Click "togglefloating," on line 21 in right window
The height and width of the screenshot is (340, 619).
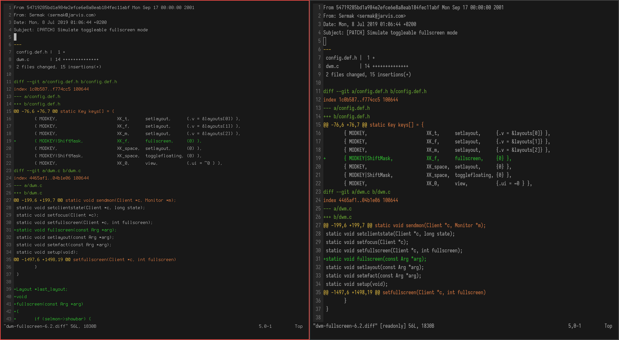point(474,175)
